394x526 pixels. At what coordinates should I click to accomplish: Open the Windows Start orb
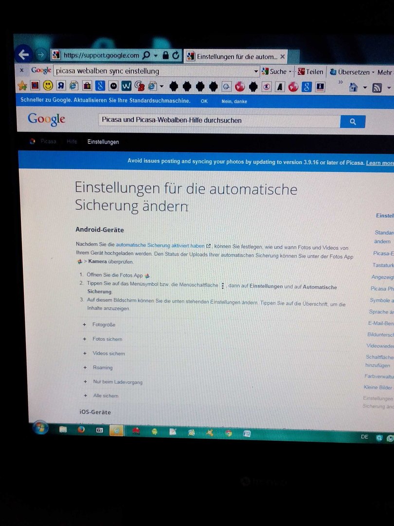(x=40, y=428)
